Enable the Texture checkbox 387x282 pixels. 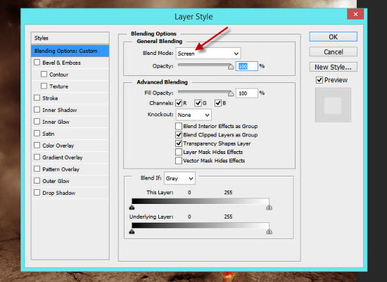coord(44,86)
